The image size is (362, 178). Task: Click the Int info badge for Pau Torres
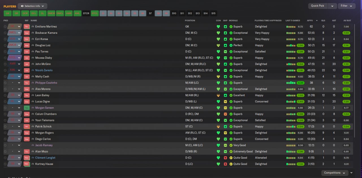pyautogui.click(x=27, y=52)
